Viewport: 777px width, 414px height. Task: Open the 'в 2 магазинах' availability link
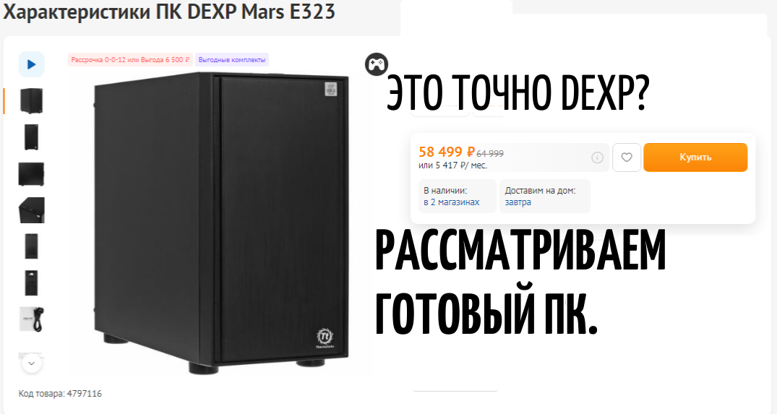click(x=452, y=202)
